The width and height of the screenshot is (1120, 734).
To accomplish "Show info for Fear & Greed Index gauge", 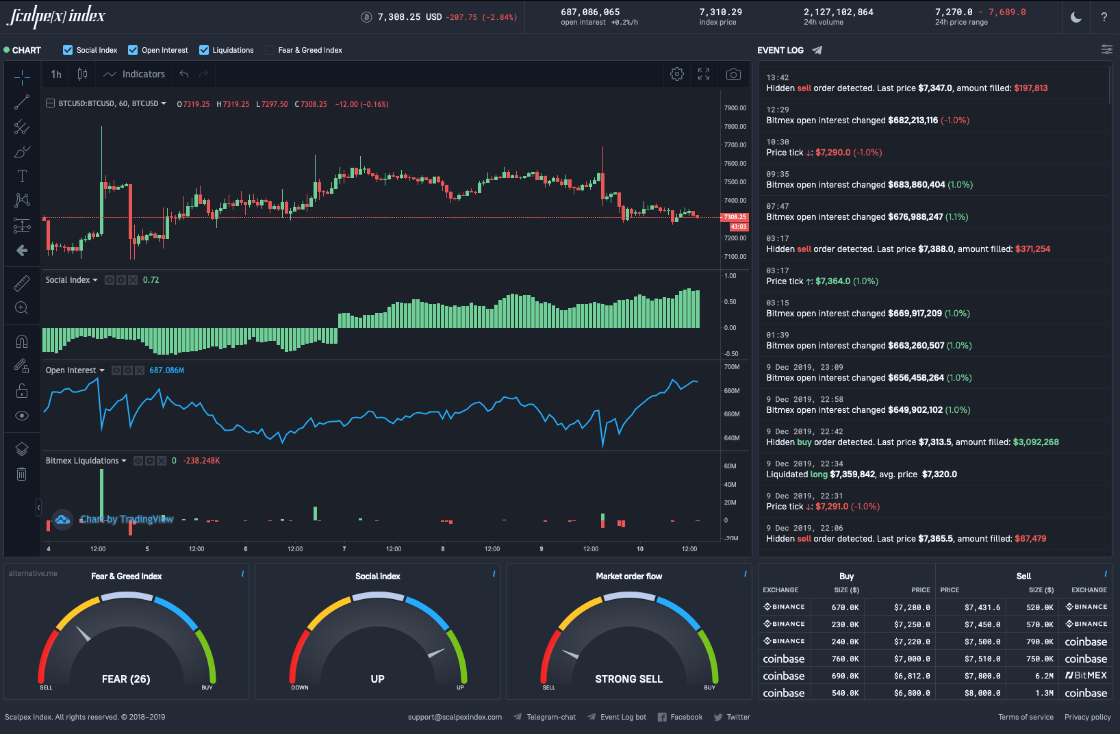I will coord(242,574).
